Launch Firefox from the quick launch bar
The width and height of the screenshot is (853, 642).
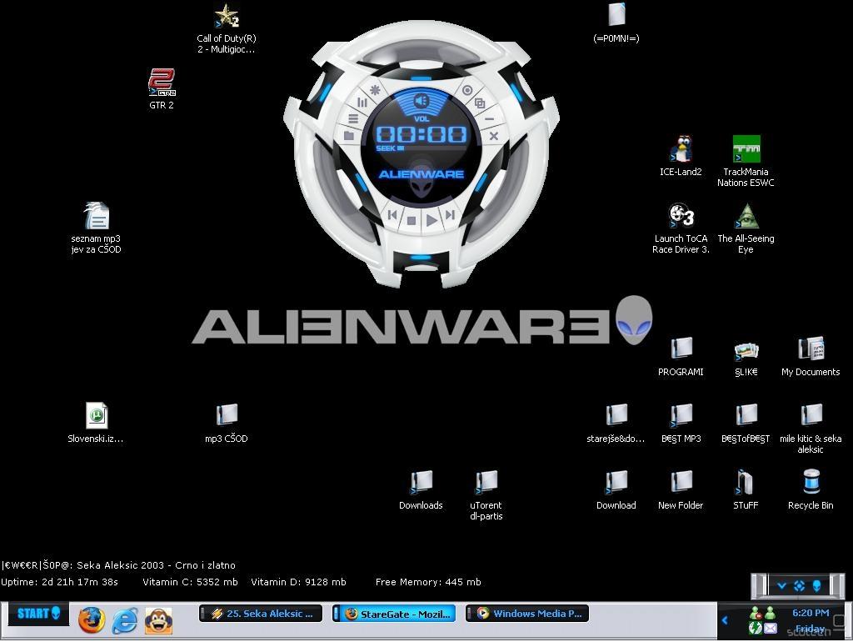(92, 620)
